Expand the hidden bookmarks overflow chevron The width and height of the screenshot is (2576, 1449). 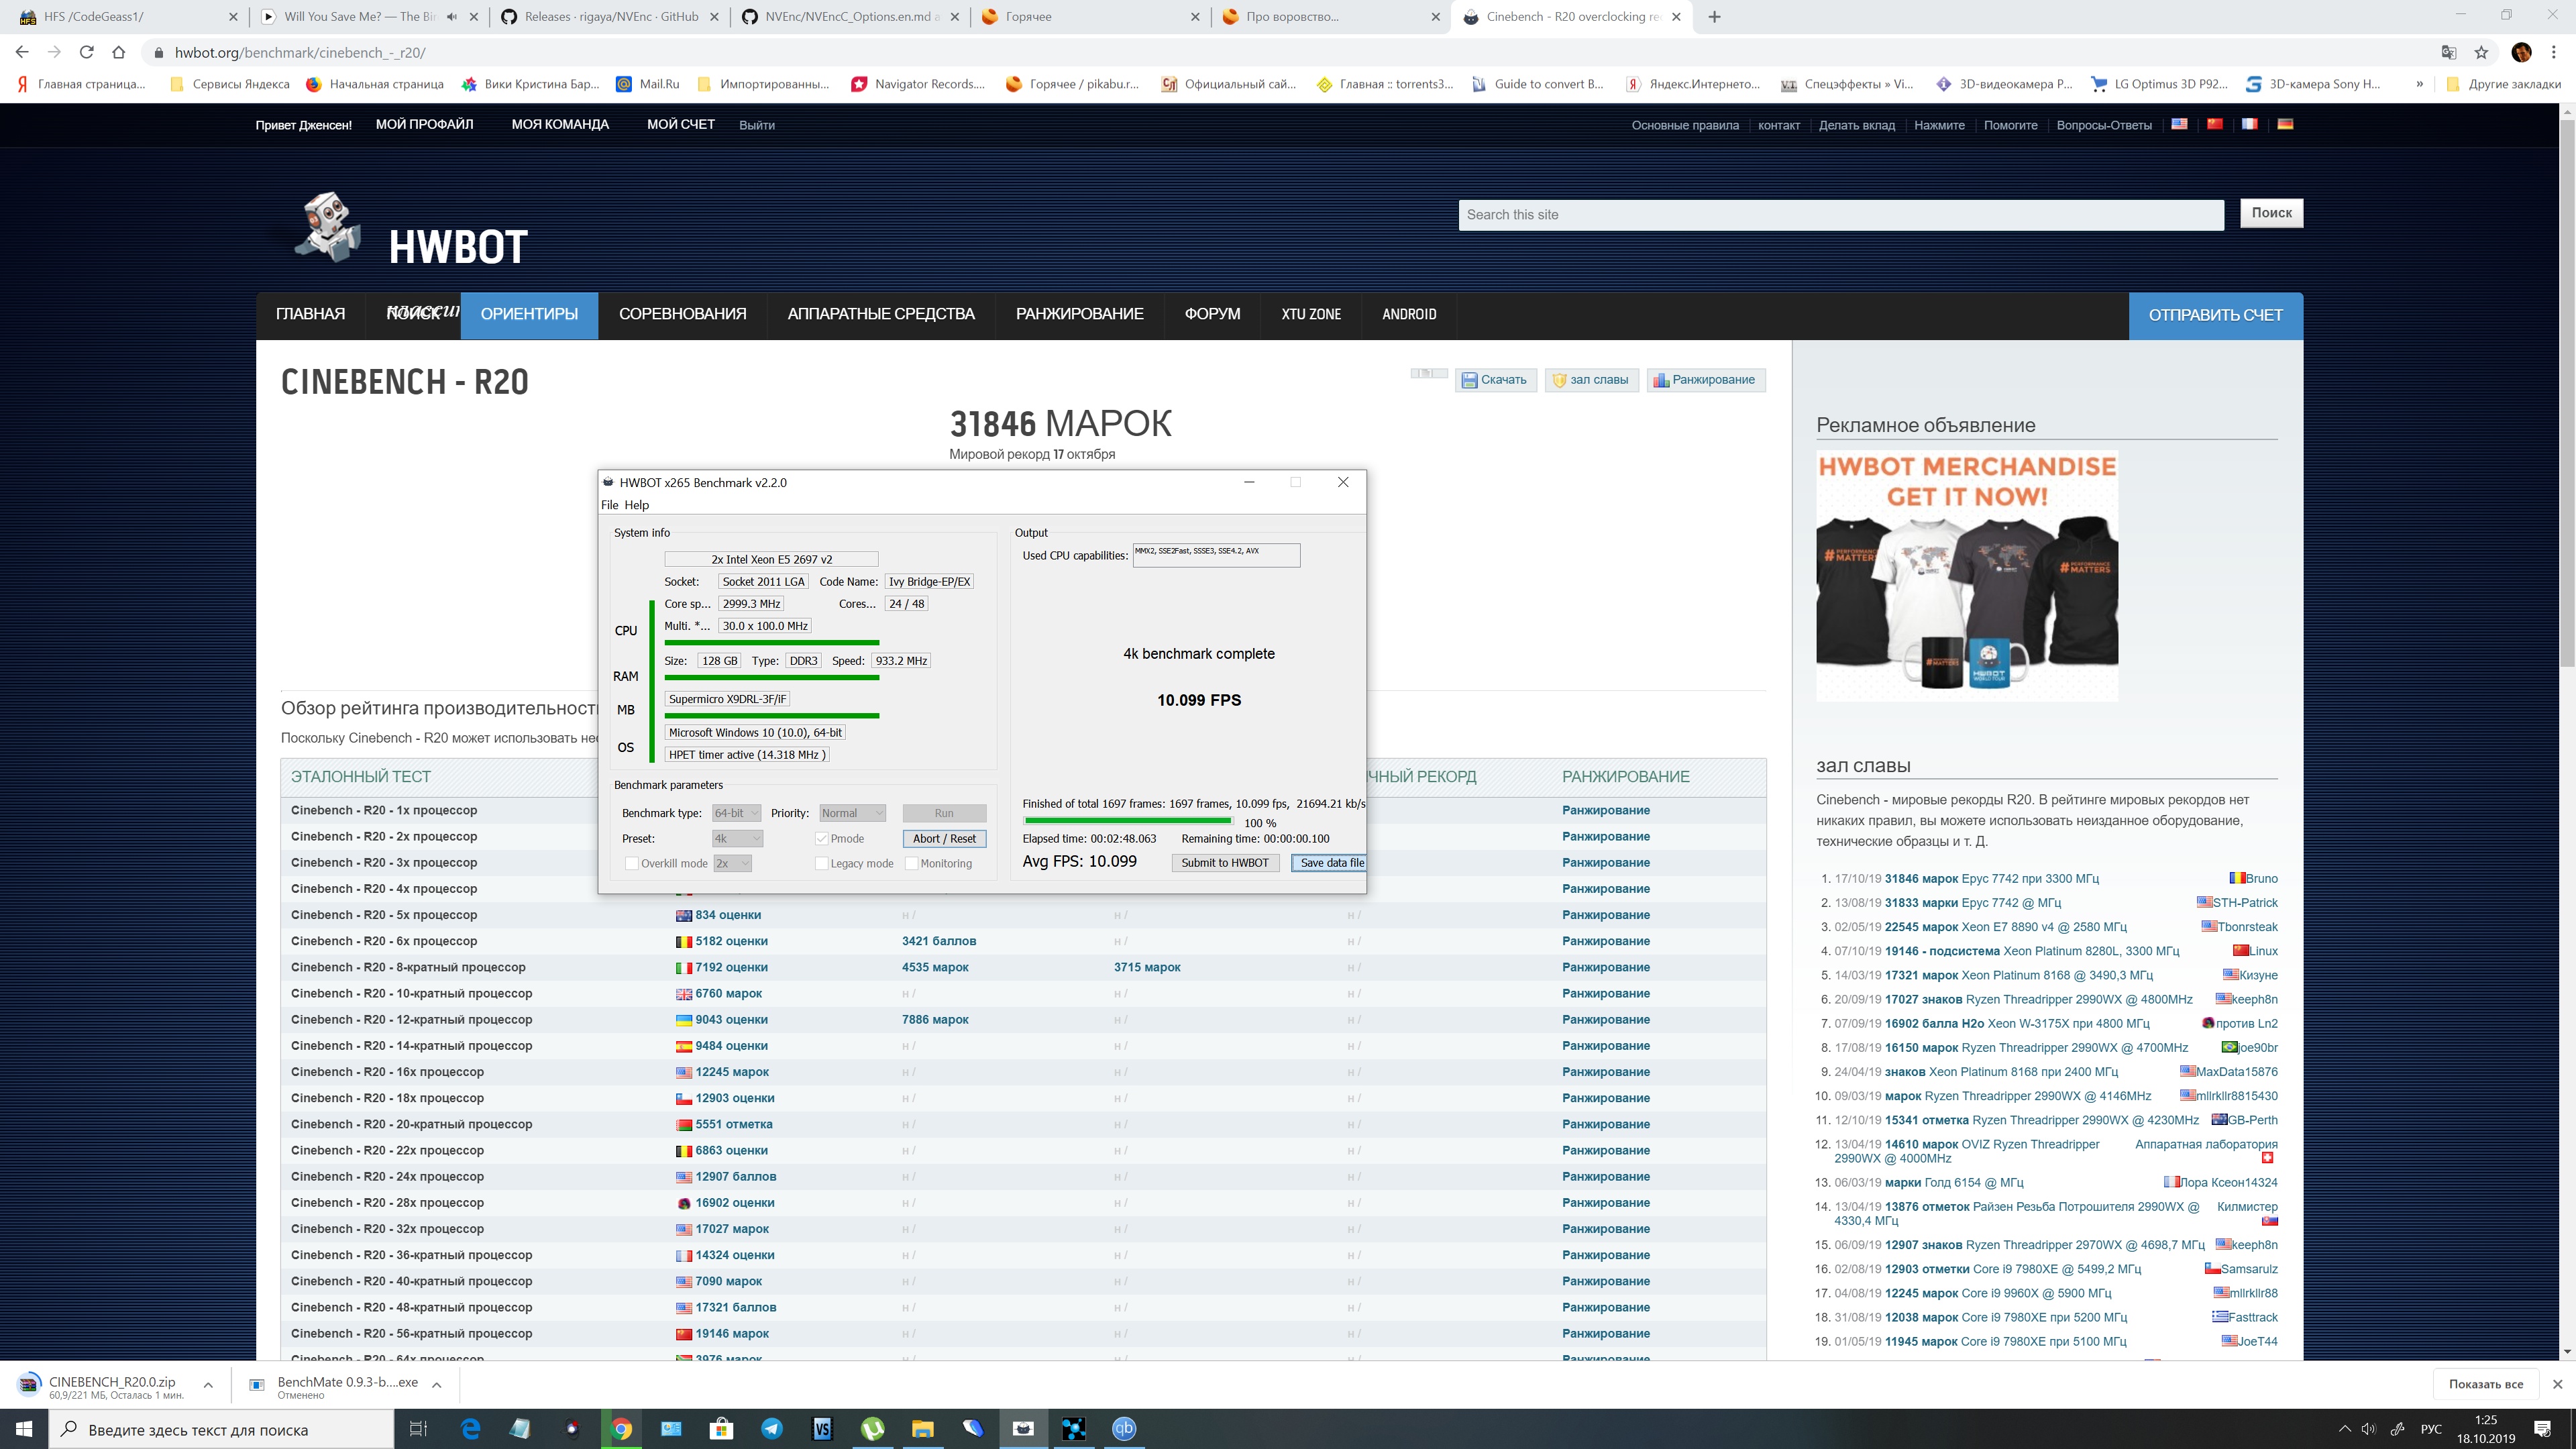(2419, 84)
